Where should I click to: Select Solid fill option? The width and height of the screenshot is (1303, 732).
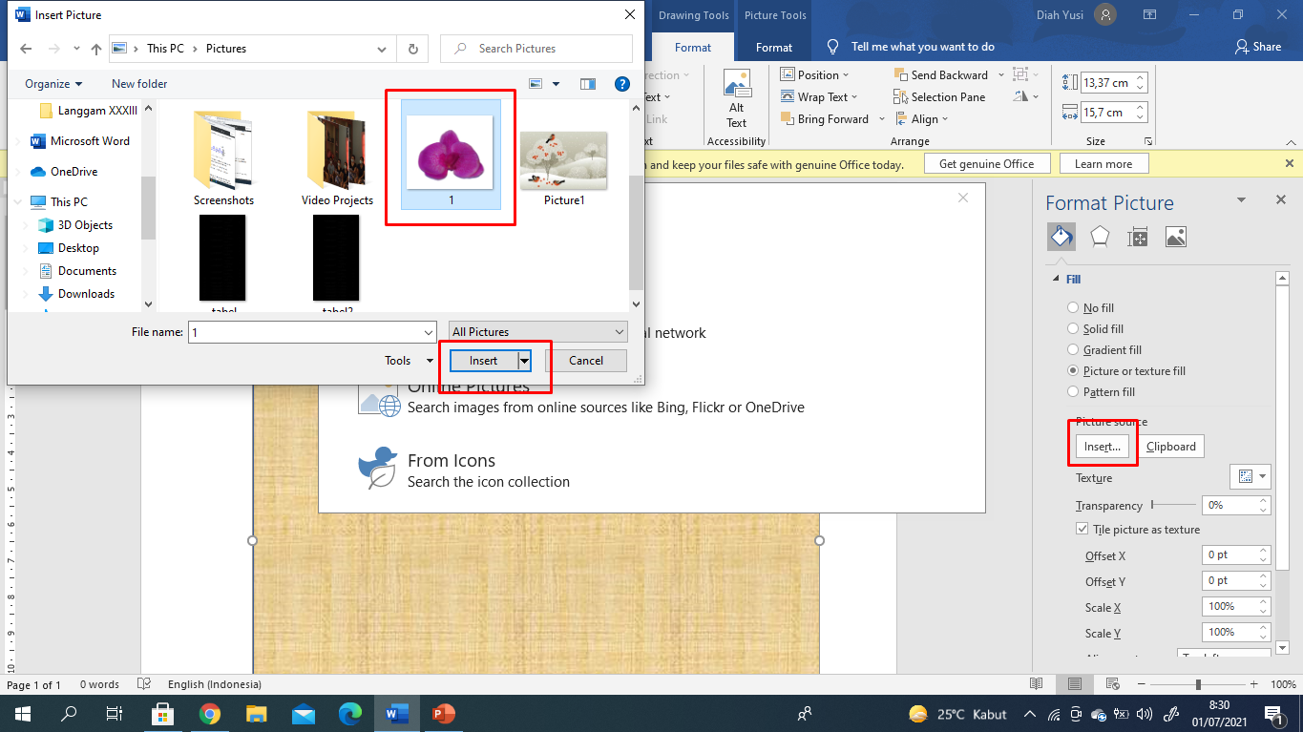click(x=1095, y=329)
